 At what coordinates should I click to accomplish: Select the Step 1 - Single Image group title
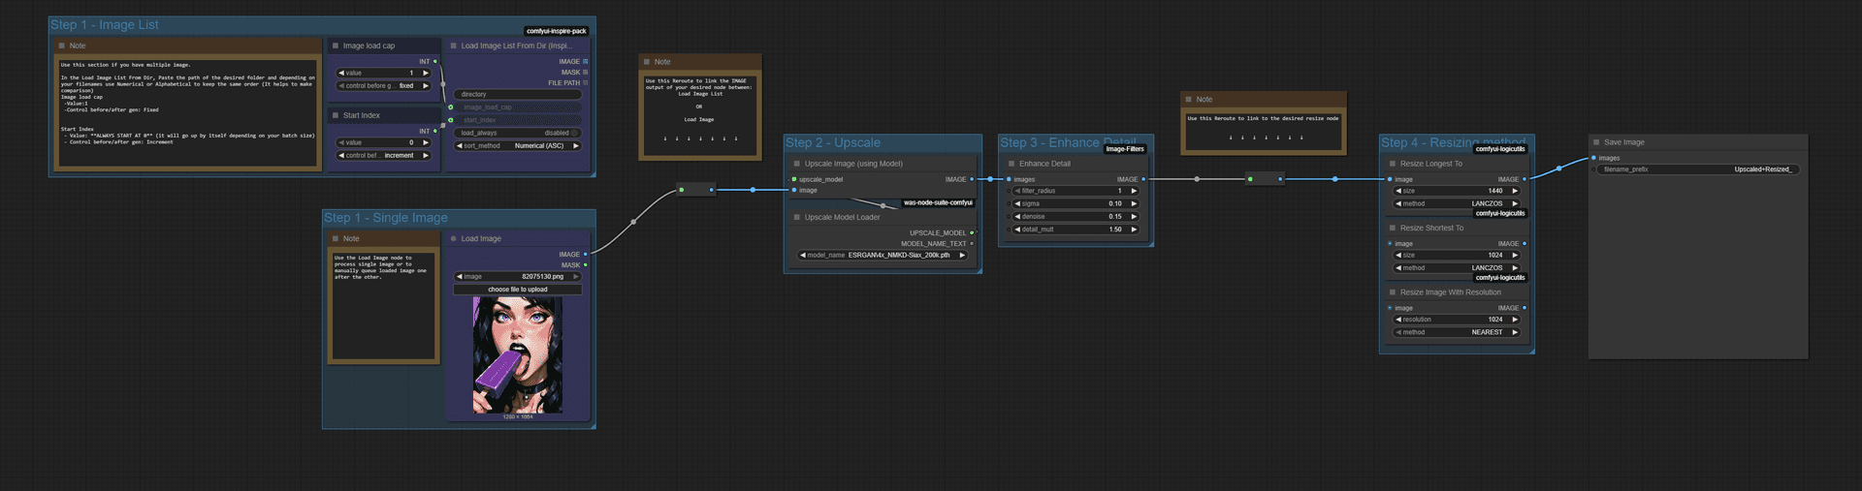click(x=386, y=218)
